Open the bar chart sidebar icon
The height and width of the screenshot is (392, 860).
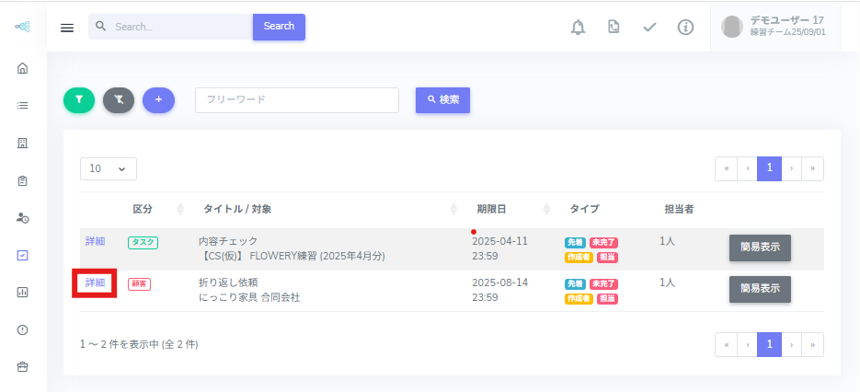(x=23, y=293)
